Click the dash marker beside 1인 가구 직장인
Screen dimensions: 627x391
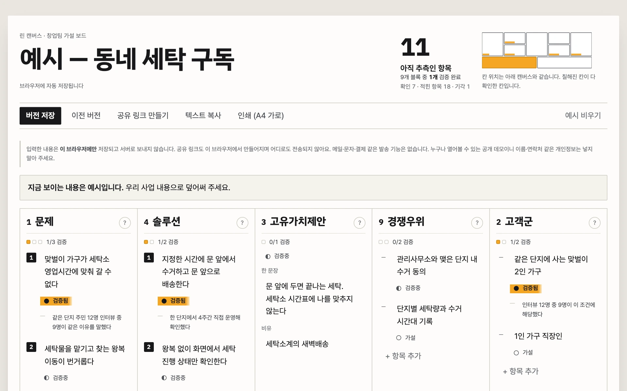[501, 335]
